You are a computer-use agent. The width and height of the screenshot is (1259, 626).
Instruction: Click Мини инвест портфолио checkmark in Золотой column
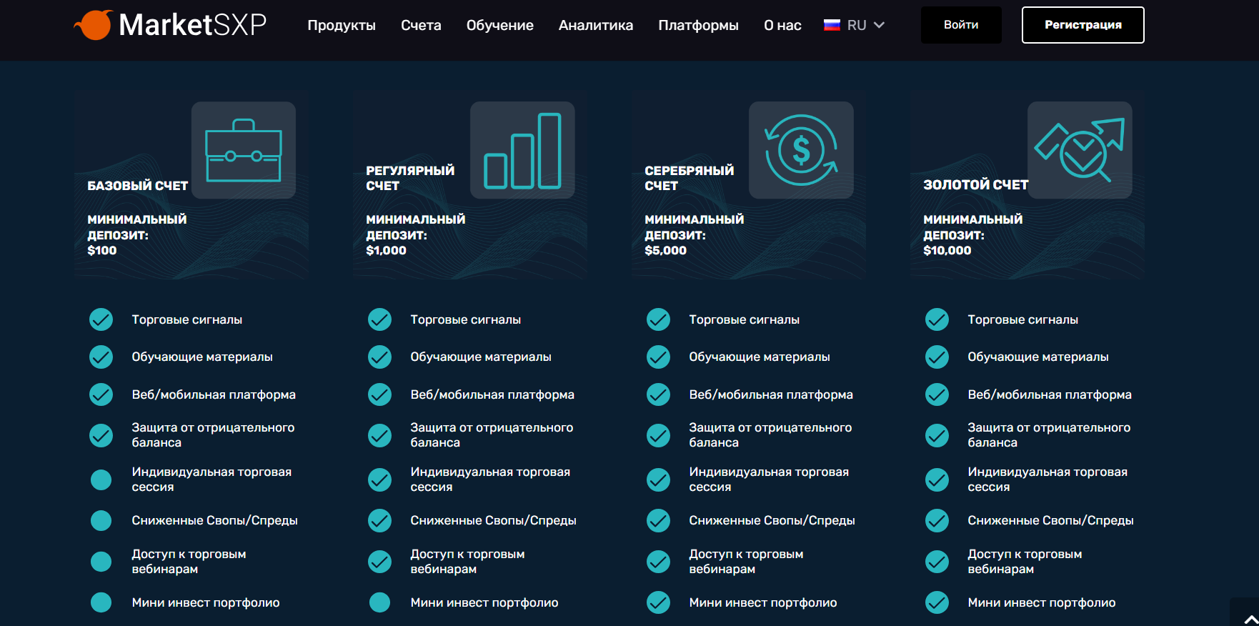point(937,602)
